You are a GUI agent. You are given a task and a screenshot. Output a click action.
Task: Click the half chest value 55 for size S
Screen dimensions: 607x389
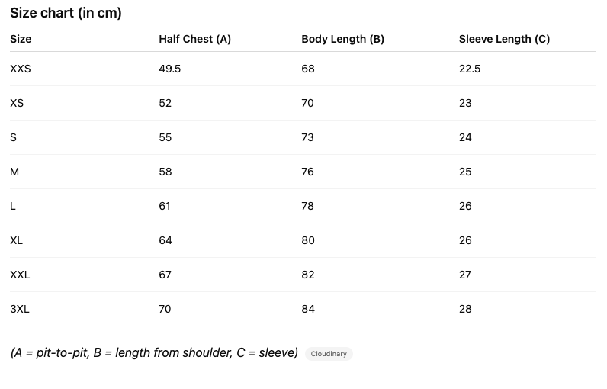(165, 137)
